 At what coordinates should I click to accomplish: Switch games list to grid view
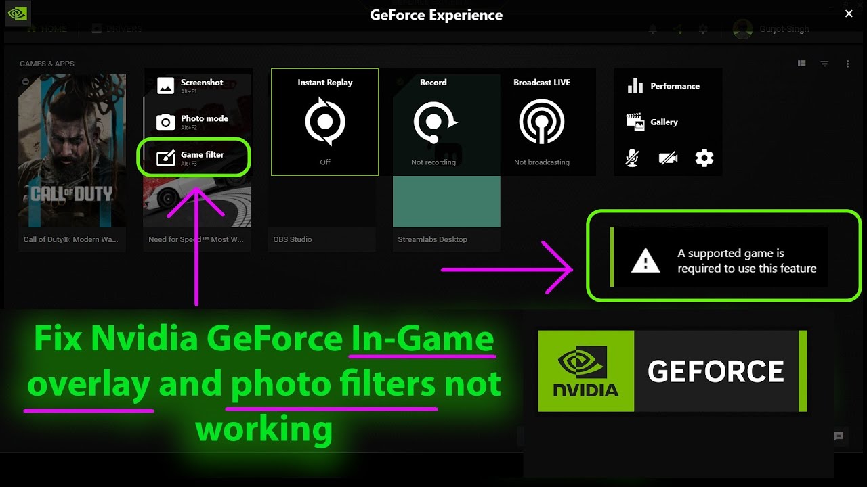[x=802, y=64]
